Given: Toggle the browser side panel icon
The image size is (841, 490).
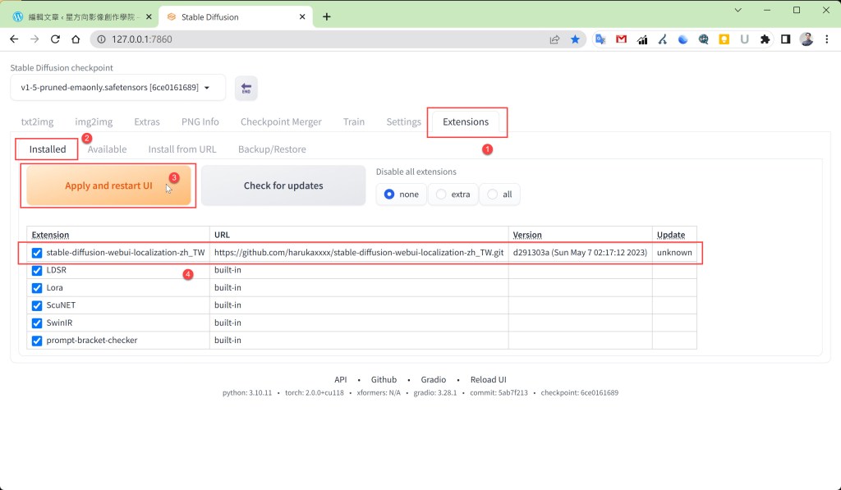Looking at the screenshot, I should point(786,39).
